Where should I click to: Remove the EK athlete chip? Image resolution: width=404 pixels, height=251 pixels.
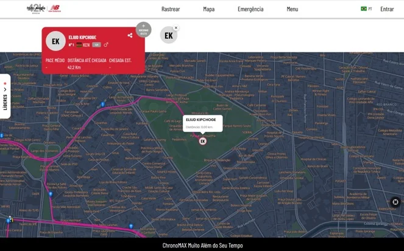point(176,28)
